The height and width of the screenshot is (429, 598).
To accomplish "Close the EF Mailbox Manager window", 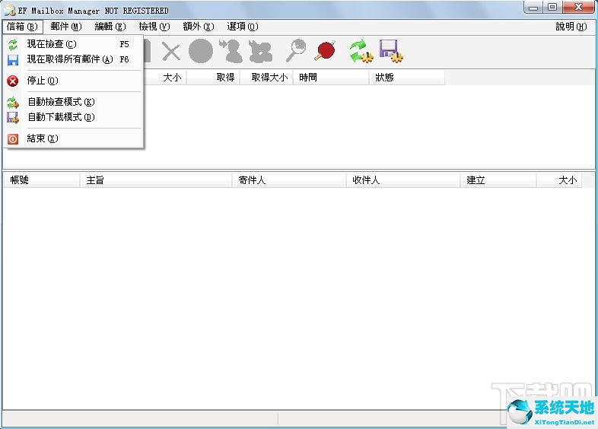I will 578,8.
